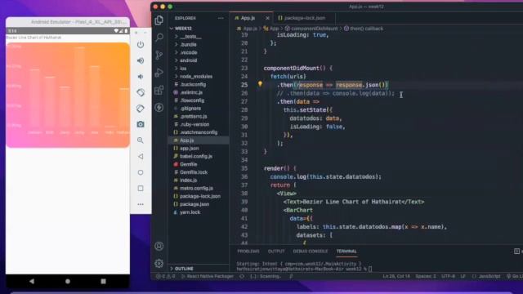523x294 pixels.
Task: Open the Explorer view in activity bar
Action: coord(159,20)
